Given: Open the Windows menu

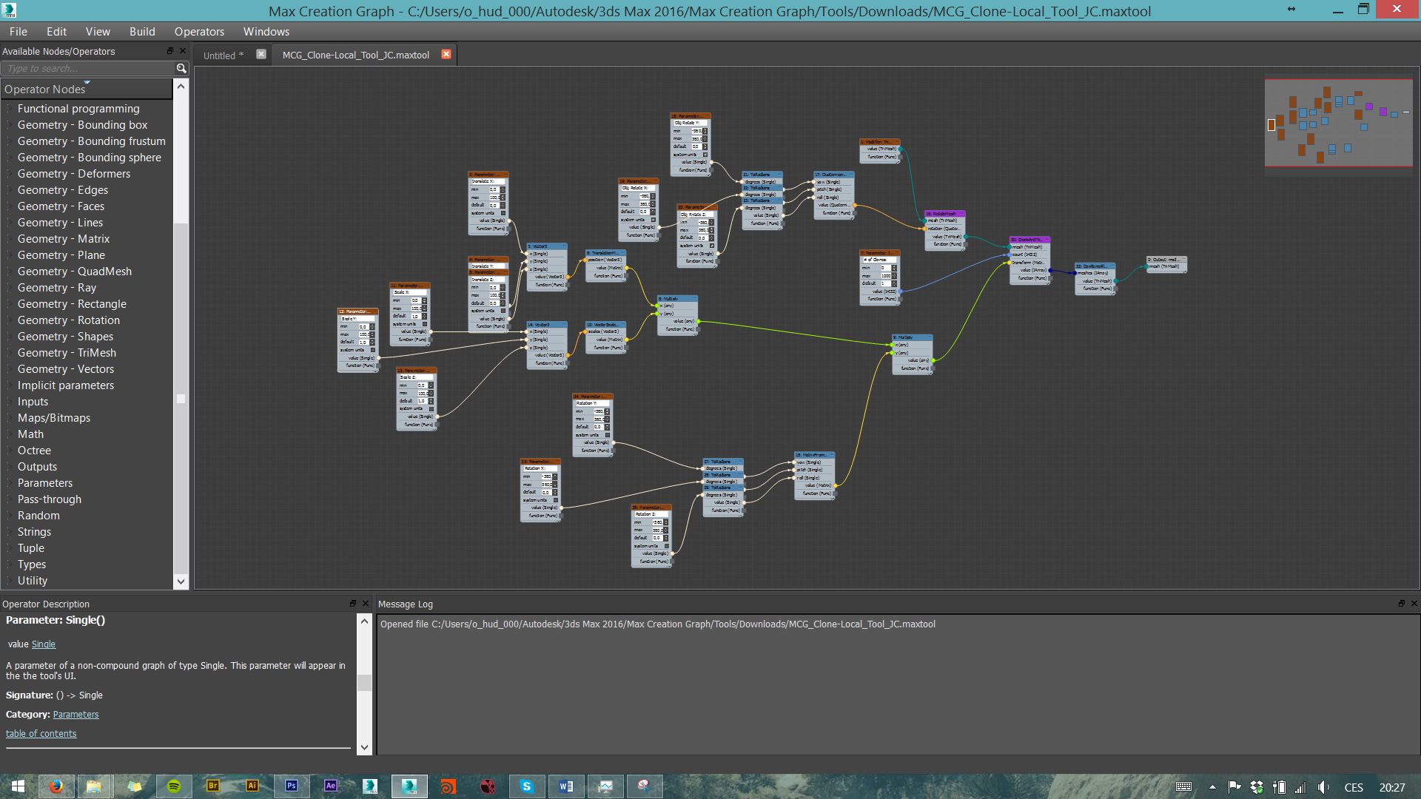Looking at the screenshot, I should coord(266,32).
